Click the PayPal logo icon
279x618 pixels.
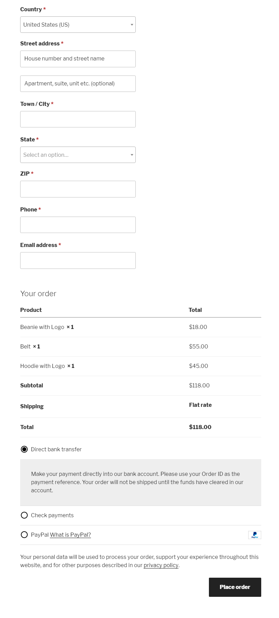tap(254, 535)
